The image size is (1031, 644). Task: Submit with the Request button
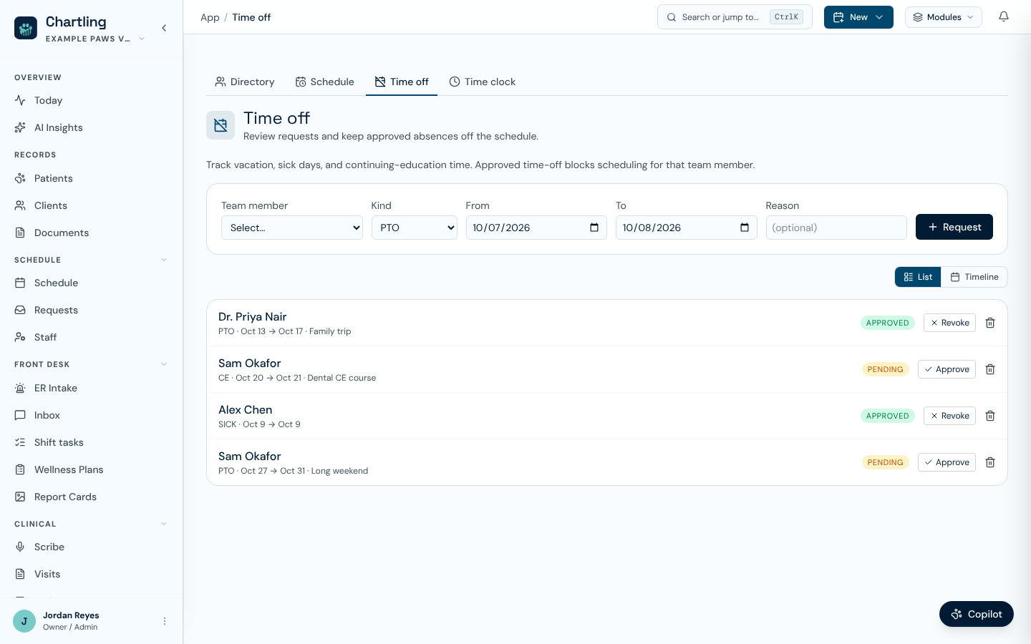click(x=954, y=227)
